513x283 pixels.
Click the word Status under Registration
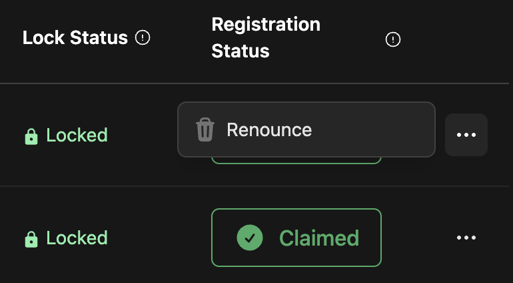241,51
